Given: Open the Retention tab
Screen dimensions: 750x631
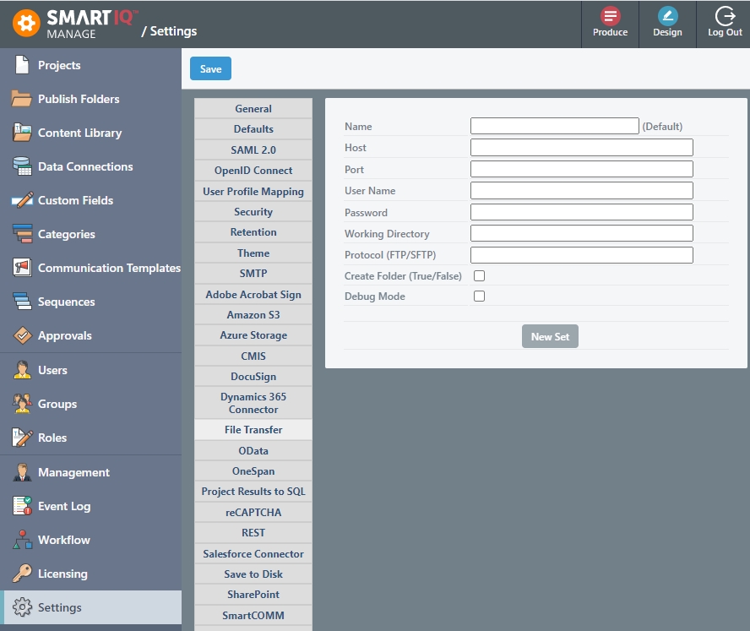Looking at the screenshot, I should tap(253, 232).
